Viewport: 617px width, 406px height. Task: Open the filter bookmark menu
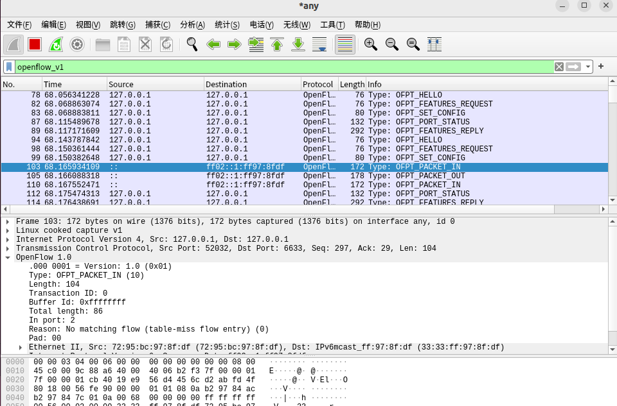9,67
